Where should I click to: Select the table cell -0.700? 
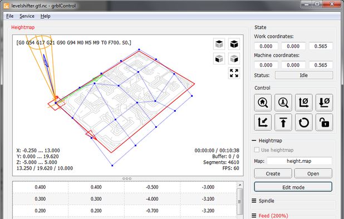(x=152, y=211)
